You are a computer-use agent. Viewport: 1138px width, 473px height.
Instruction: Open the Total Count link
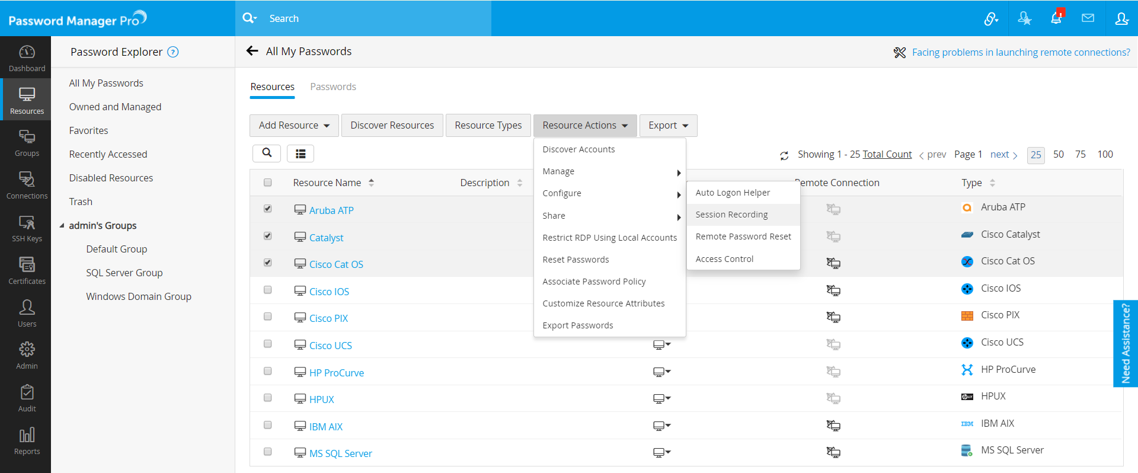click(887, 154)
